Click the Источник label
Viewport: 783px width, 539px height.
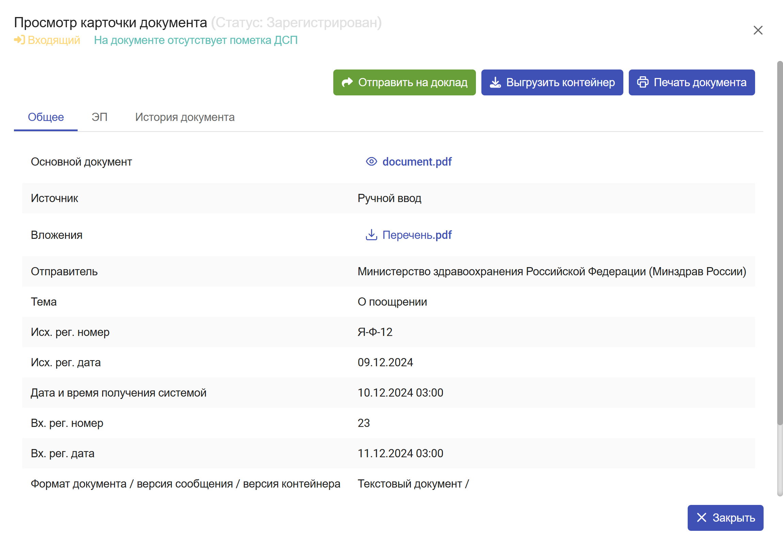tap(54, 198)
